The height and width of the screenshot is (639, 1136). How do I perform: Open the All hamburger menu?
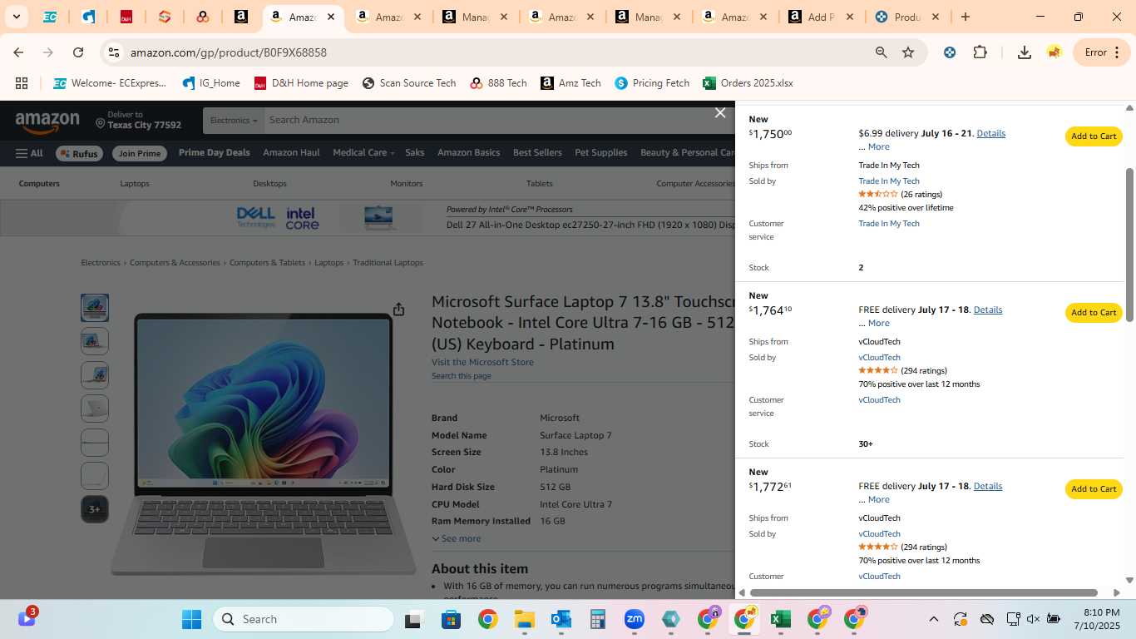click(29, 153)
